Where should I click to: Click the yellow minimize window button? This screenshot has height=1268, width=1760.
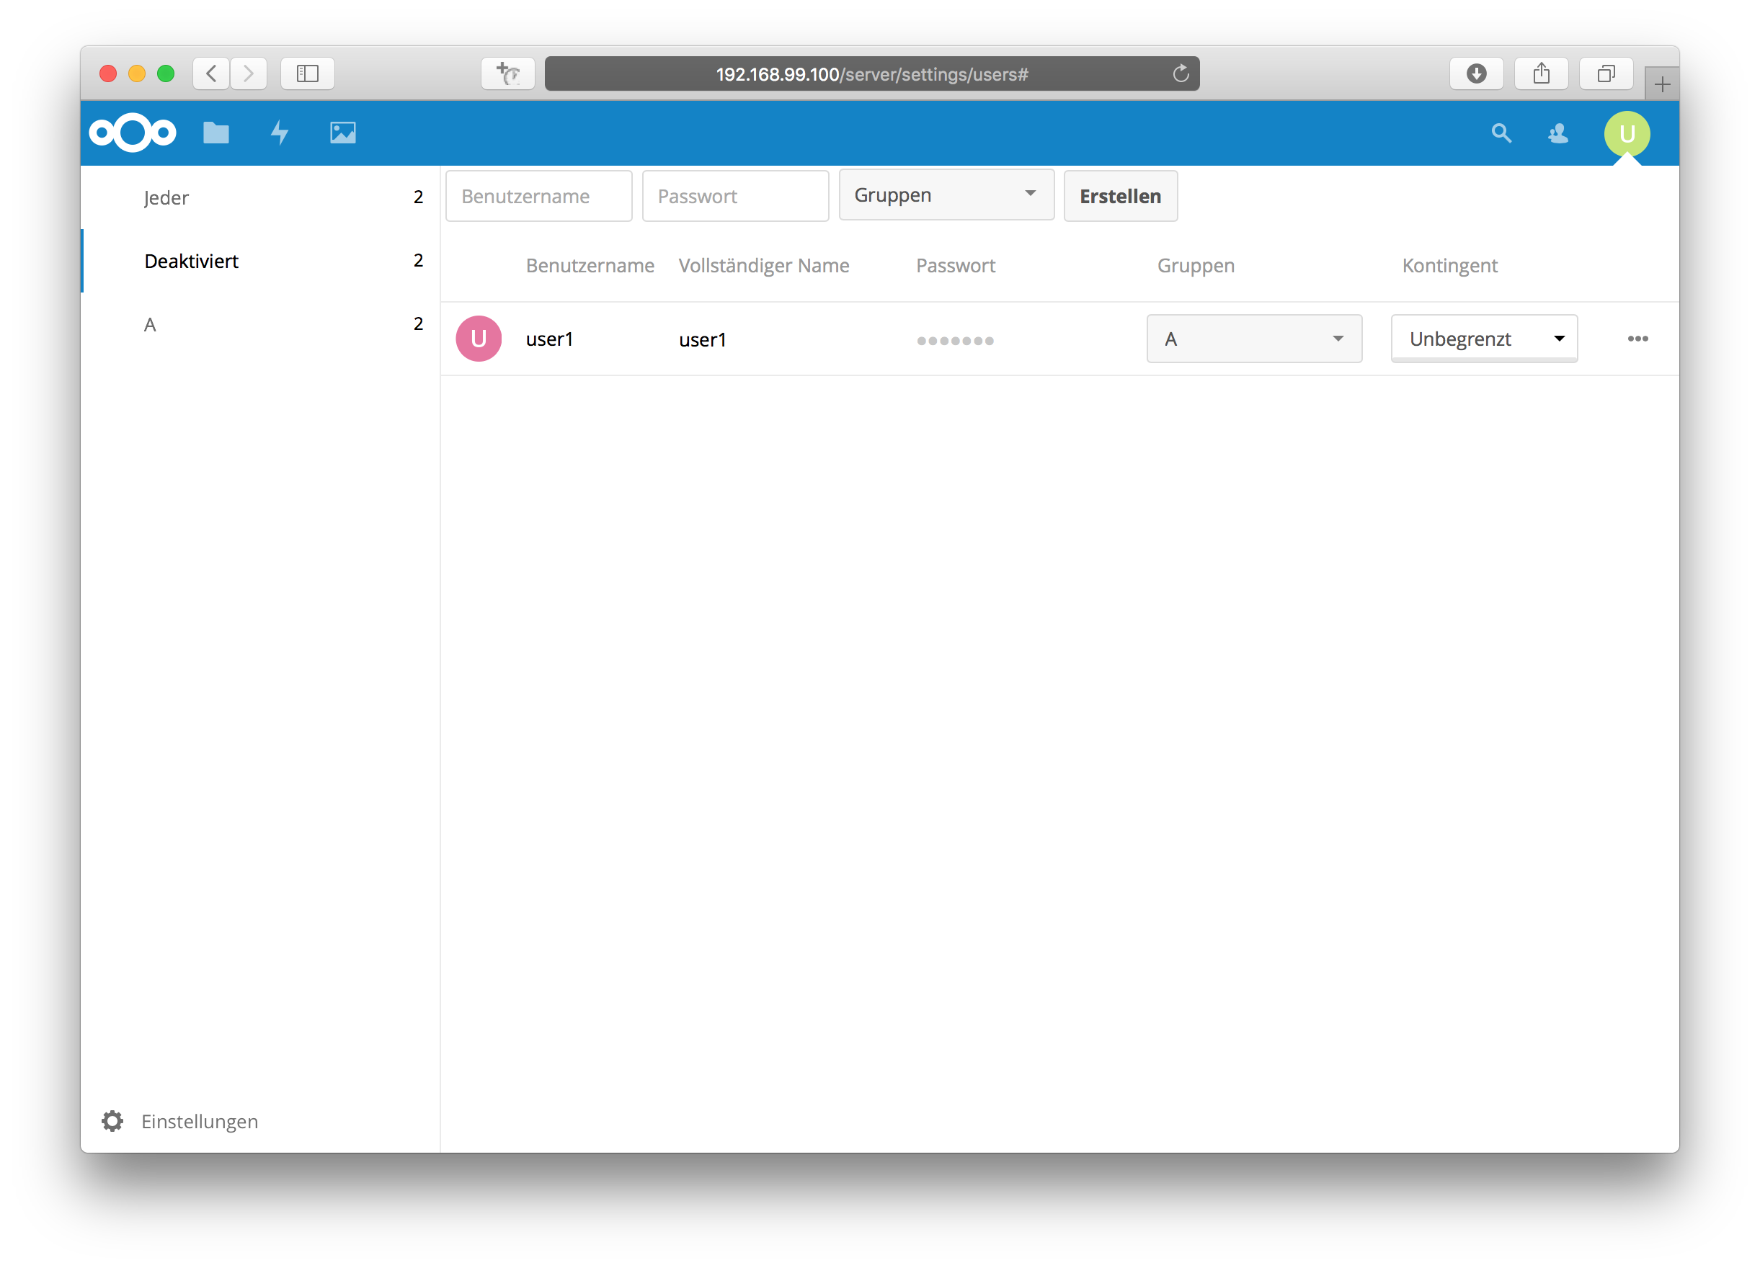(x=137, y=73)
